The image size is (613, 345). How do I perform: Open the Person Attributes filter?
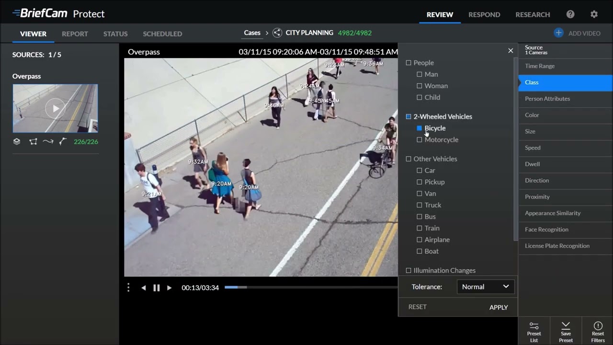tap(565, 99)
